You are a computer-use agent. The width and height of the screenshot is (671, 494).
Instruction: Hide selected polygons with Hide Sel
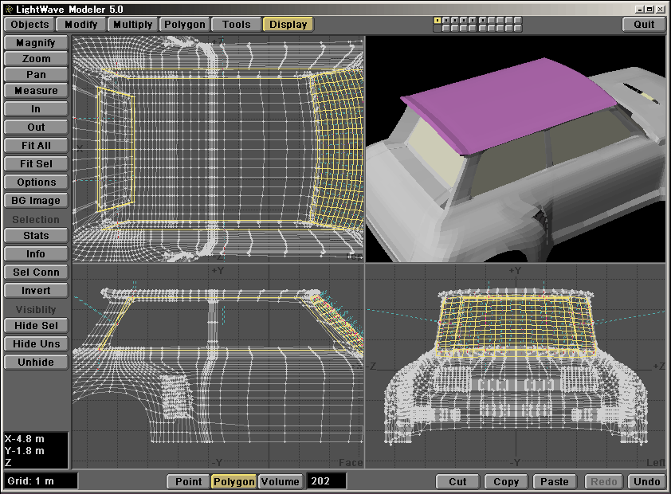tap(36, 325)
